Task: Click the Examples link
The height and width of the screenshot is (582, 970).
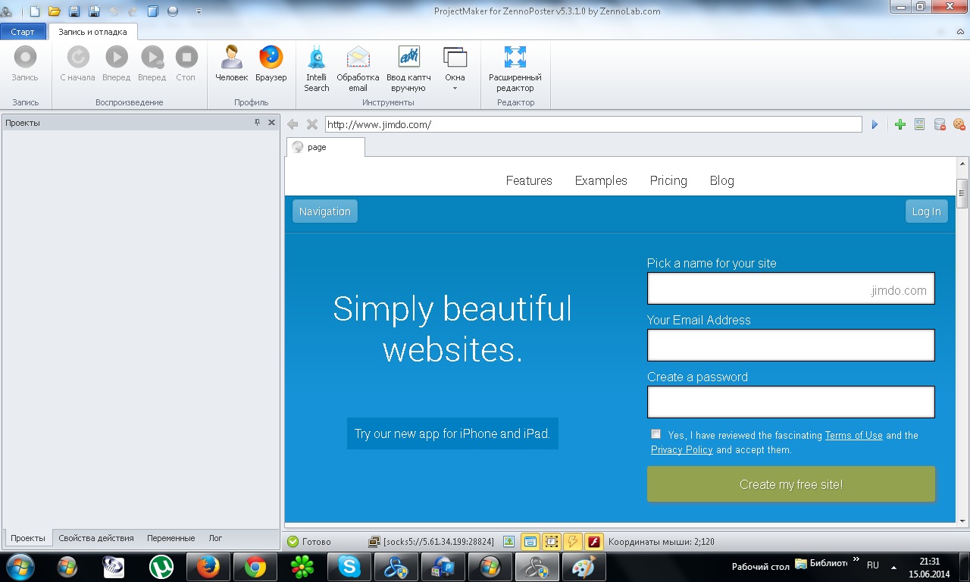Action: click(x=601, y=180)
